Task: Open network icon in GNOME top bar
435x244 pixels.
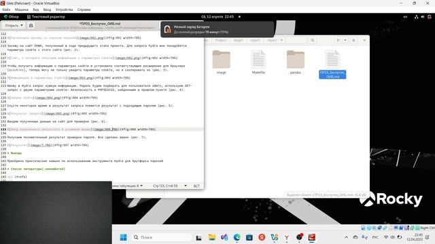Action: [x=417, y=17]
